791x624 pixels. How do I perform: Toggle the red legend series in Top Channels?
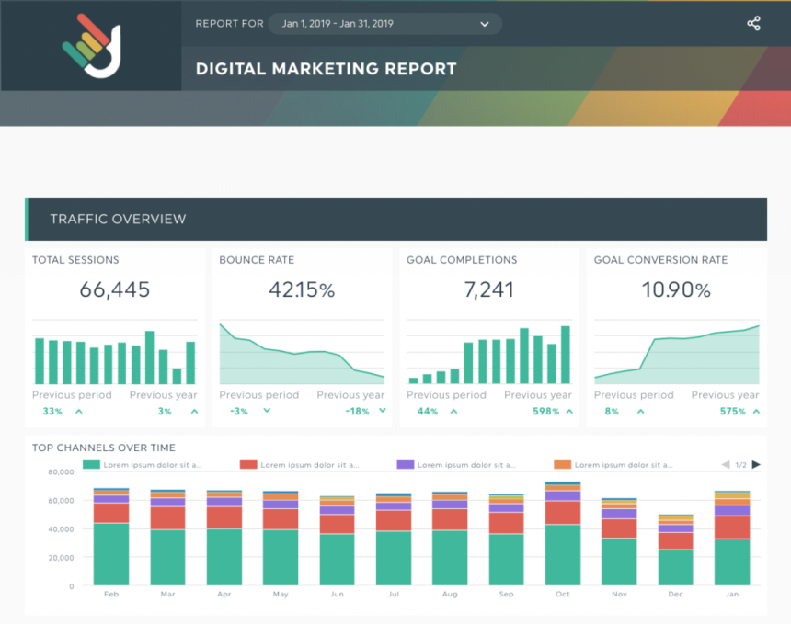299,465
